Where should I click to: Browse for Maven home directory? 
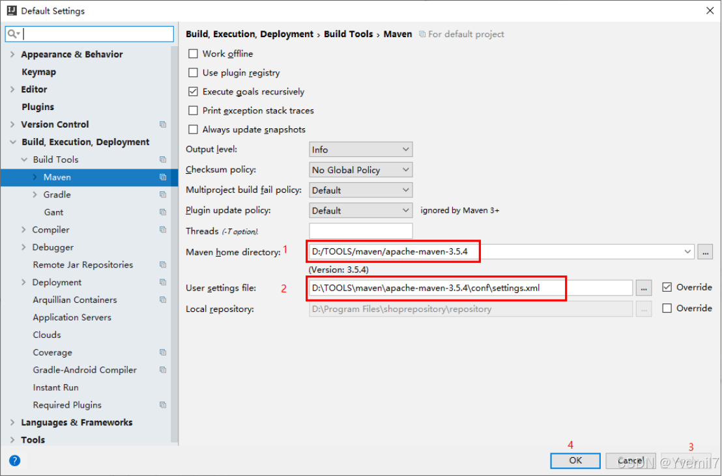[705, 252]
